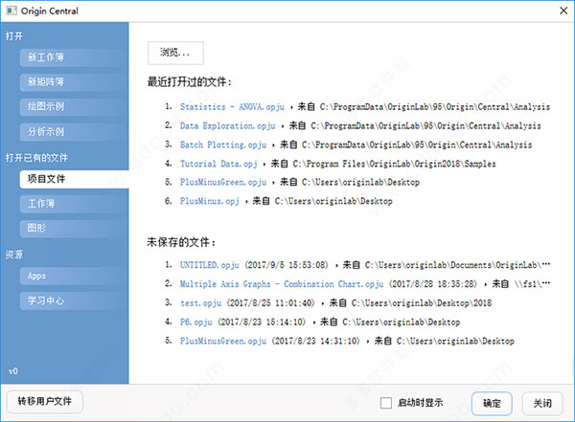Open Statistics - ANOVA.opju recent file
Screen dimensions: 575x422
[232, 107]
